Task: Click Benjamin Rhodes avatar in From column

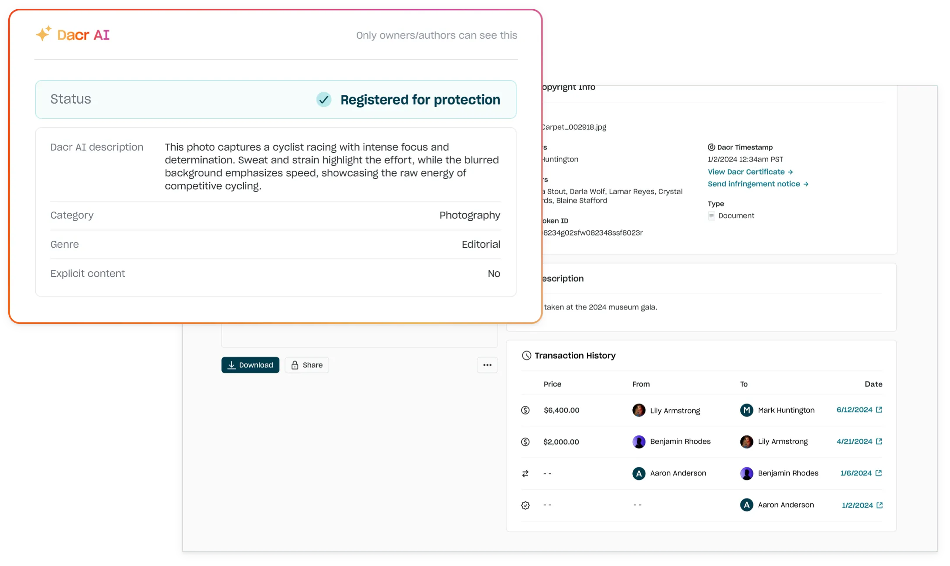Action: pyautogui.click(x=639, y=441)
